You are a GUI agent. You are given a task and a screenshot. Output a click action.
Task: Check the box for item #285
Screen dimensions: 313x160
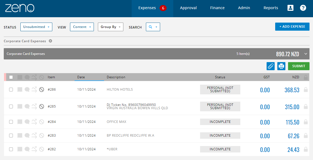tap(11, 106)
